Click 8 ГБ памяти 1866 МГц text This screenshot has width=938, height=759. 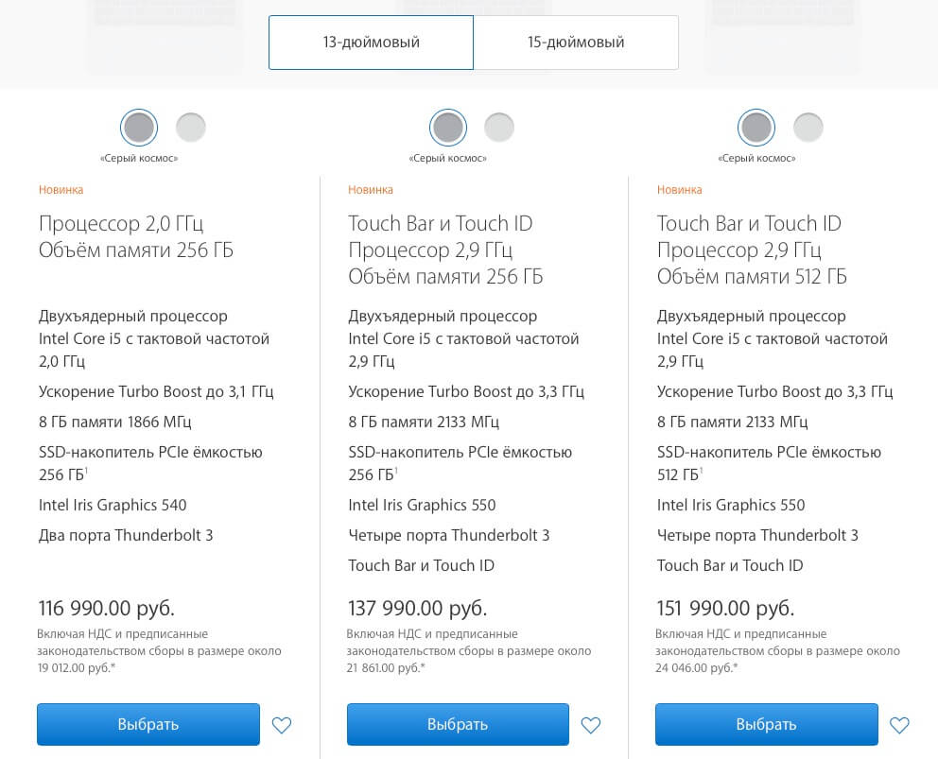point(114,423)
